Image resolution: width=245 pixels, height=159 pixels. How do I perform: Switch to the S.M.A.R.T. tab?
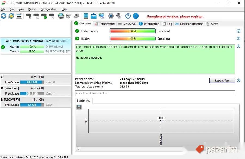point(127,24)
